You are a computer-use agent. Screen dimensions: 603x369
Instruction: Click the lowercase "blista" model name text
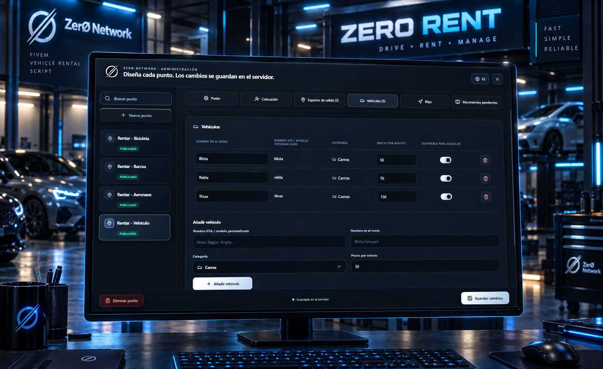(279, 159)
